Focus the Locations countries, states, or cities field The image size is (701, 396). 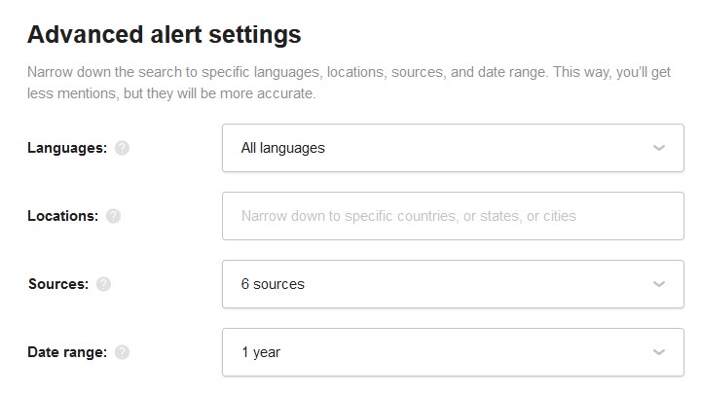click(453, 216)
